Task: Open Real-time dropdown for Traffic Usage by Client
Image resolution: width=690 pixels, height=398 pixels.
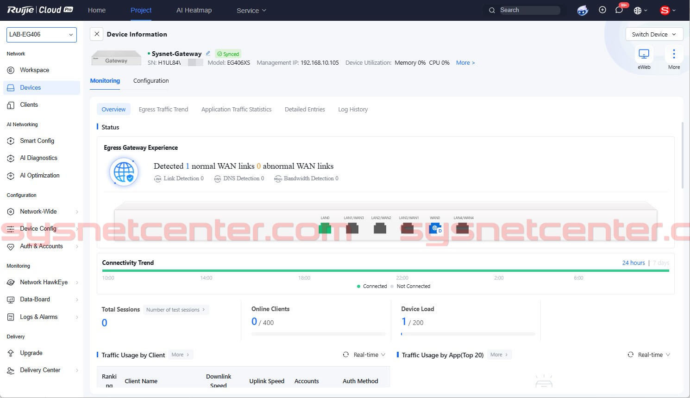Action: (x=364, y=355)
